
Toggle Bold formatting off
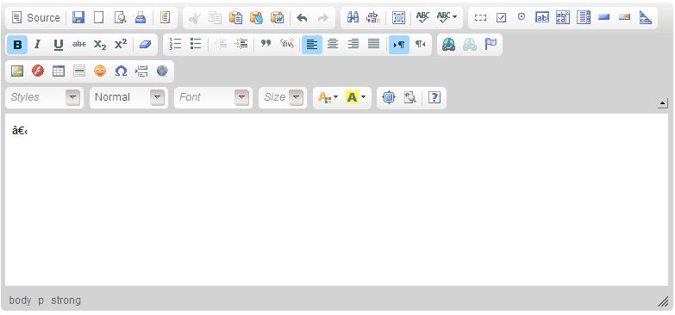(x=17, y=44)
